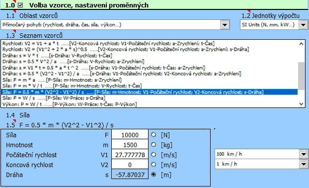The height and width of the screenshot is (188, 309).
Task: Click the formula list scroll down arrow
Action: click(302, 104)
